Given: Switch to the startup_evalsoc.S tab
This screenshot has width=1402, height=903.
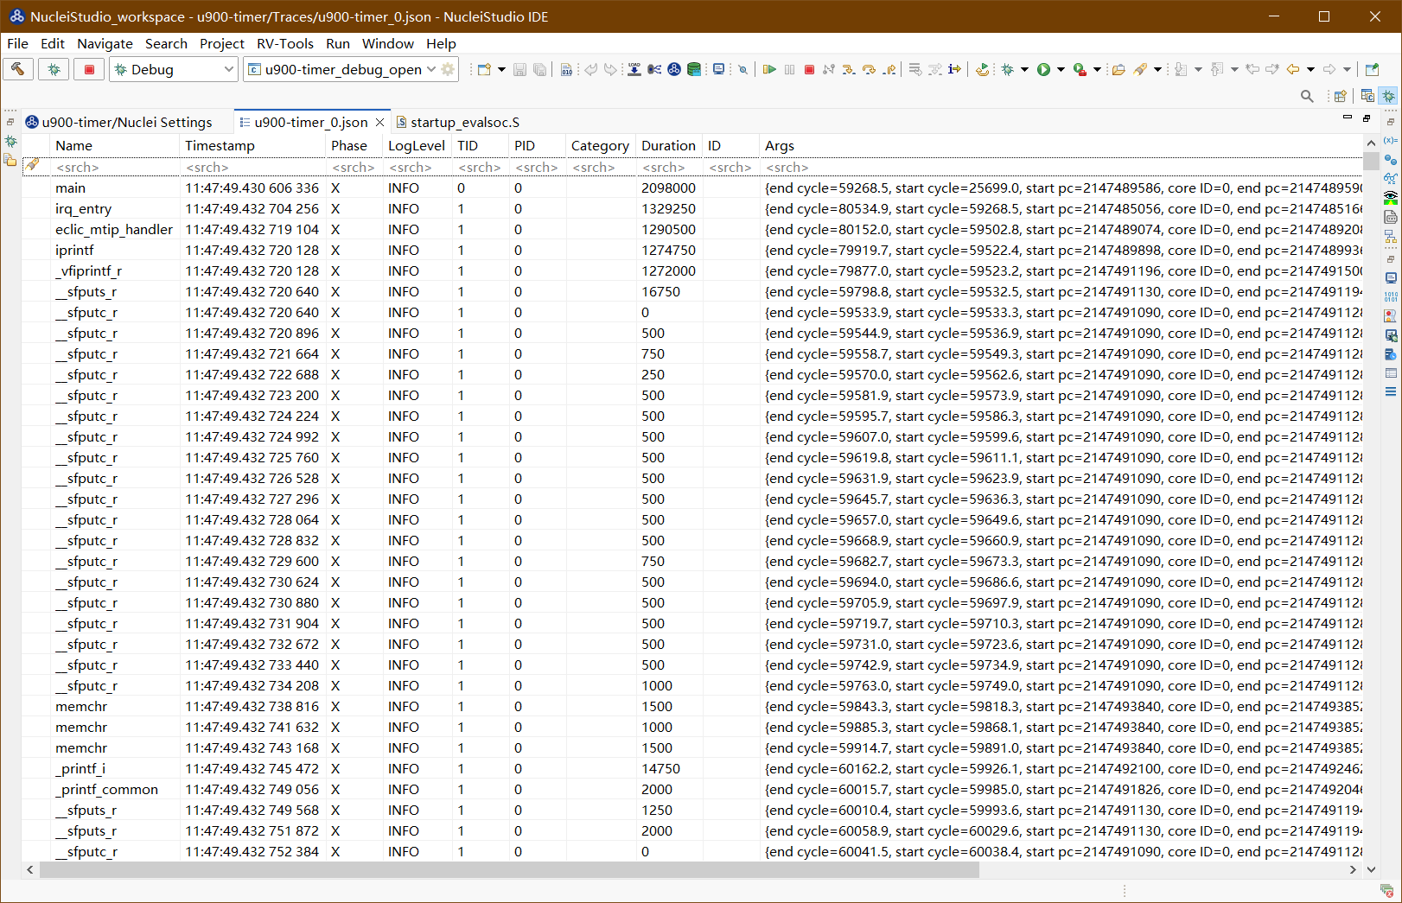Looking at the screenshot, I should pos(464,122).
